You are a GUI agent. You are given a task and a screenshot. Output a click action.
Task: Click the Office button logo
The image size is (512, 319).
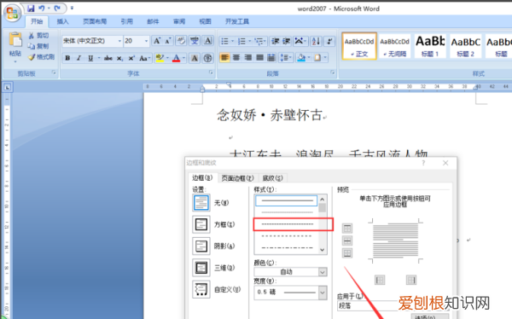pos(13,14)
